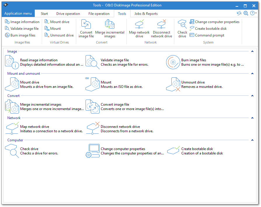Click Merge incremental images large icon

click(x=12, y=107)
